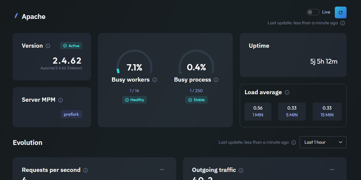The height and width of the screenshot is (180, 361).
Task: Show info tooltip next to Version
Action: (48, 46)
